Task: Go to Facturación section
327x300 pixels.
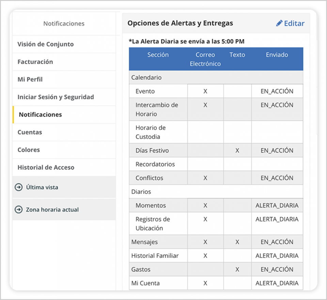Action: click(x=35, y=62)
